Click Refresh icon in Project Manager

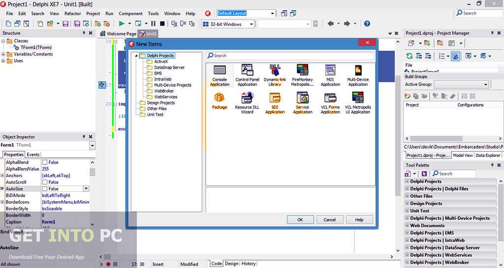click(409, 56)
